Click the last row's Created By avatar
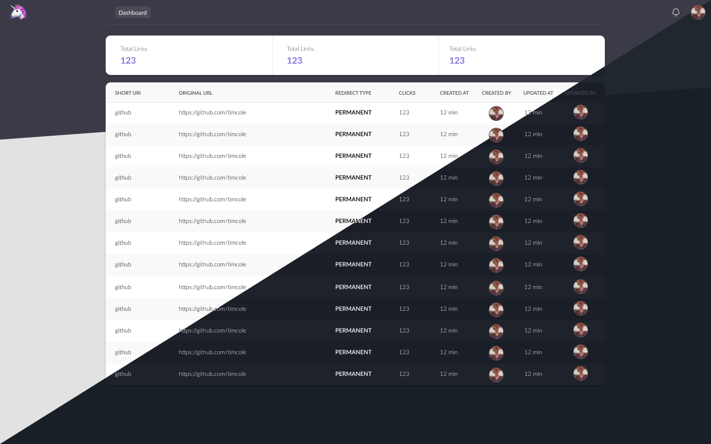 [x=496, y=375]
